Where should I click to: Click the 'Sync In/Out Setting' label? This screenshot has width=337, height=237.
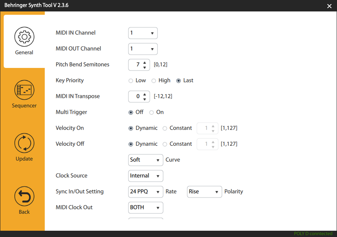coord(80,192)
